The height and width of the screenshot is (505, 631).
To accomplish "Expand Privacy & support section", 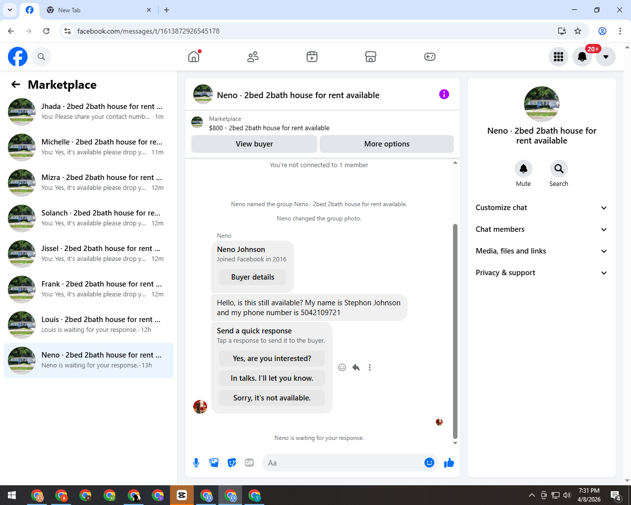I will pyautogui.click(x=541, y=273).
